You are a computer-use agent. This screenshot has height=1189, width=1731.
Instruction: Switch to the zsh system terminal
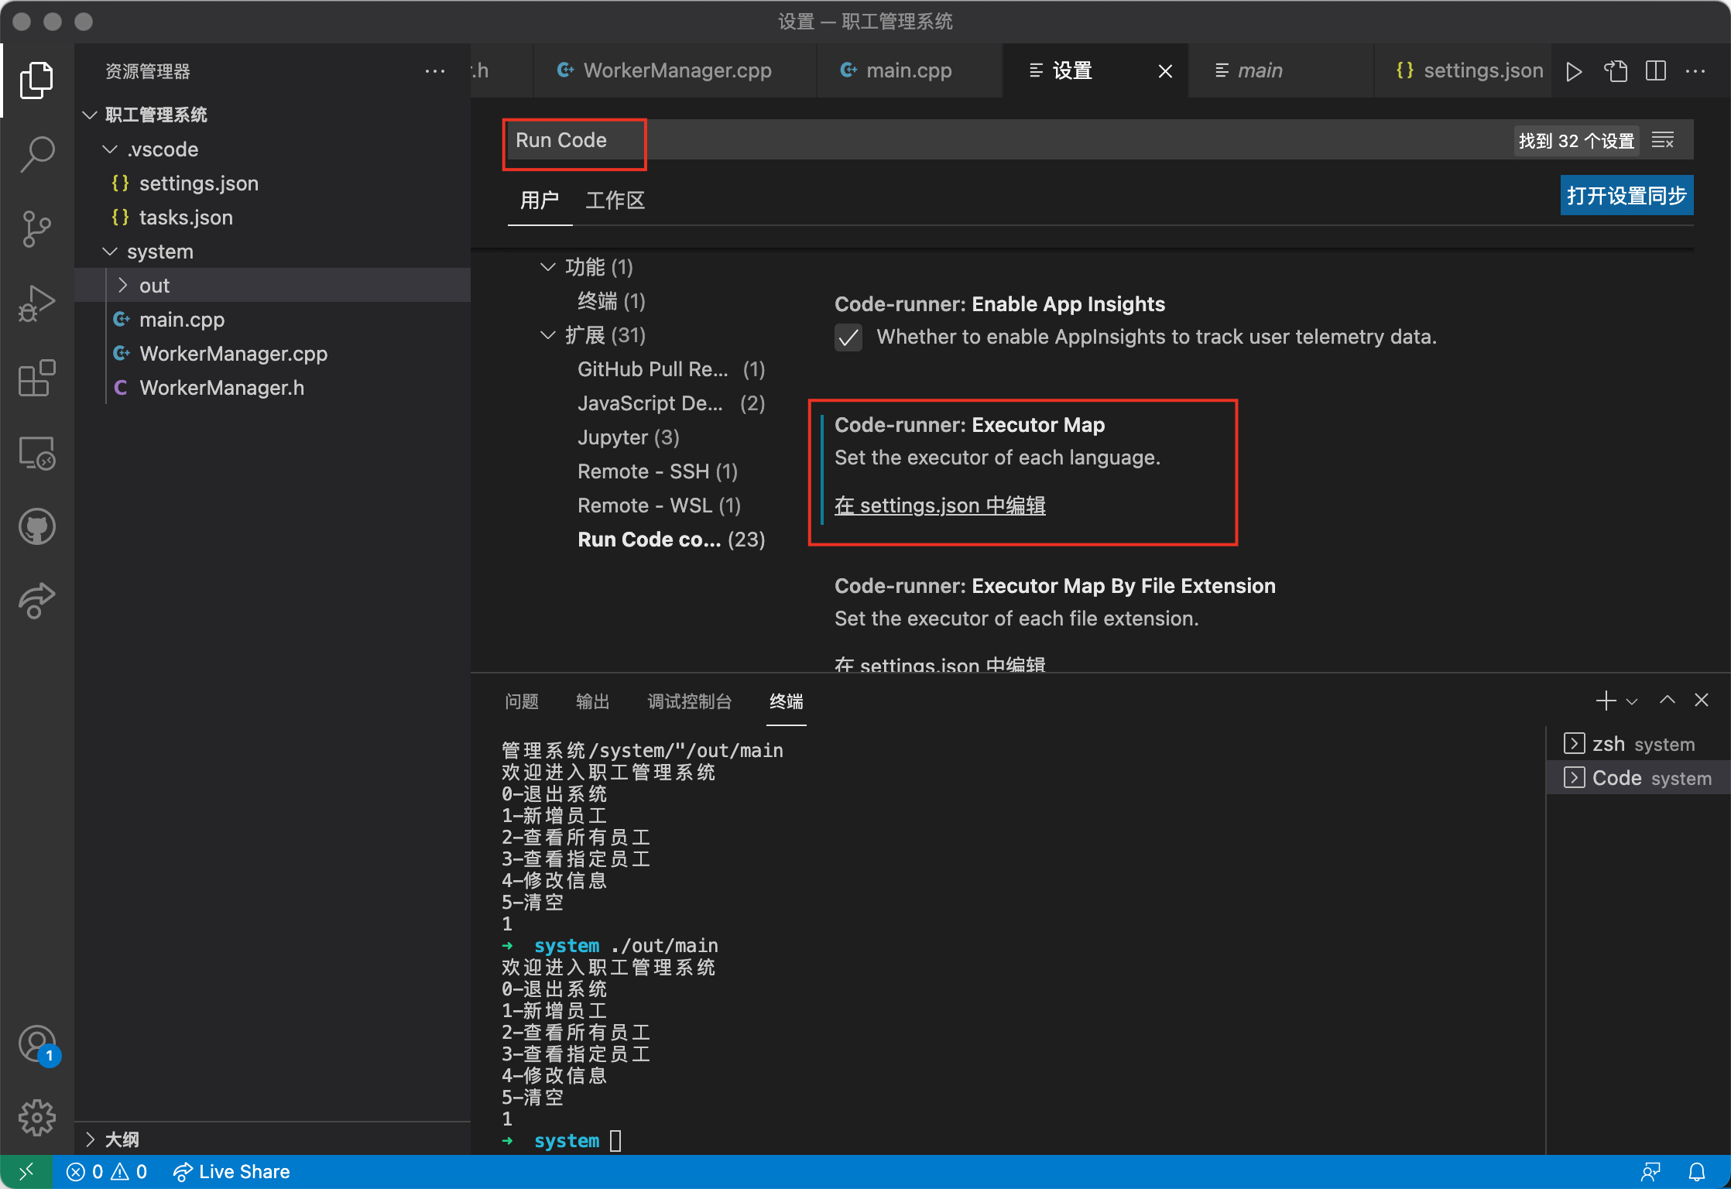coord(1638,744)
